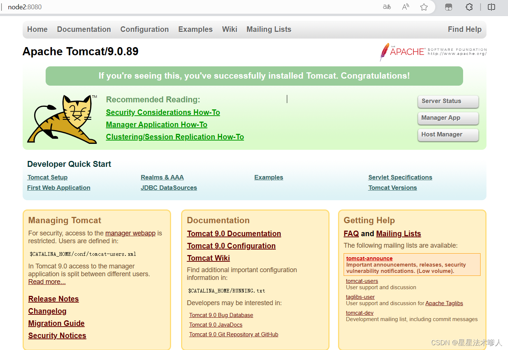Screen dimensions: 508x350
Task: Click the Host Manager button
Action: coord(448,135)
